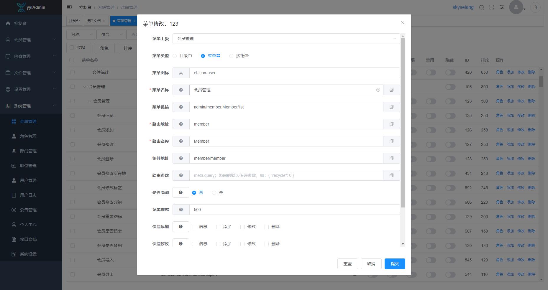Toggle fullscreen with the header icon
Image resolution: width=548 pixels, height=290 pixels.
[x=492, y=7]
